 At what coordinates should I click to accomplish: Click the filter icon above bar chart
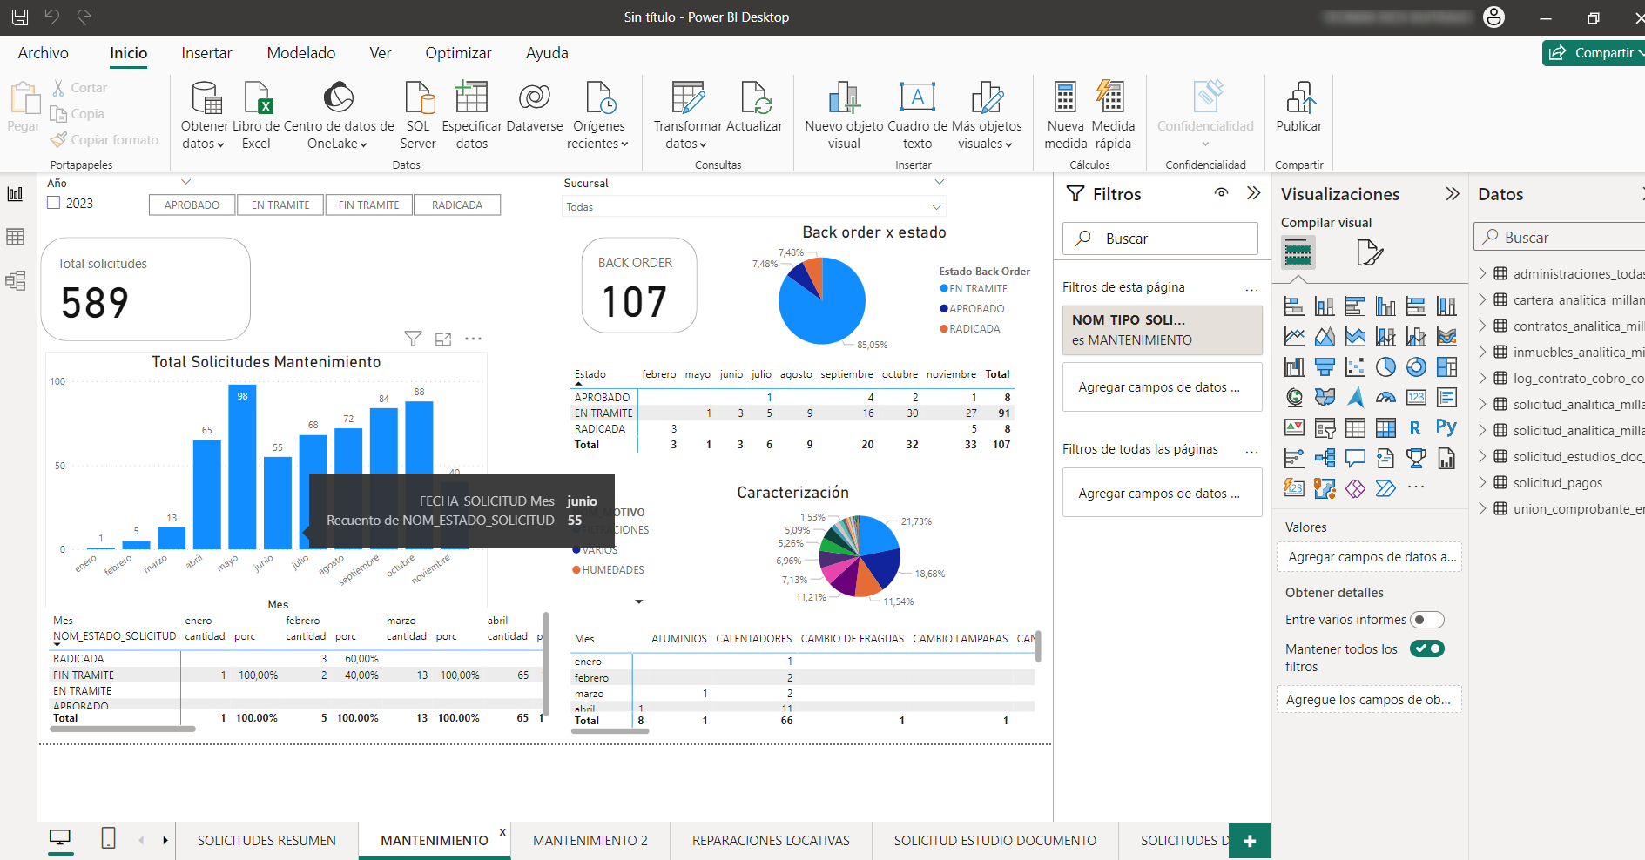tap(413, 339)
